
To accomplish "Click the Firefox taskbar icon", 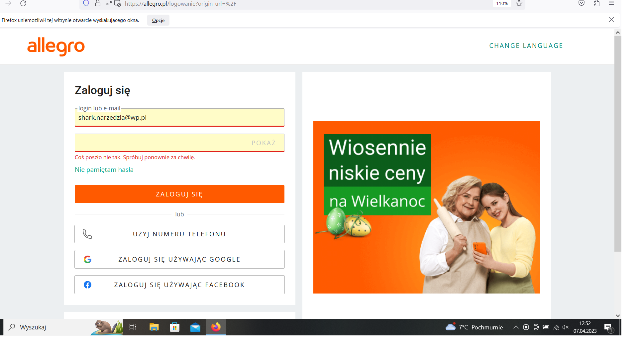I will click(x=216, y=327).
